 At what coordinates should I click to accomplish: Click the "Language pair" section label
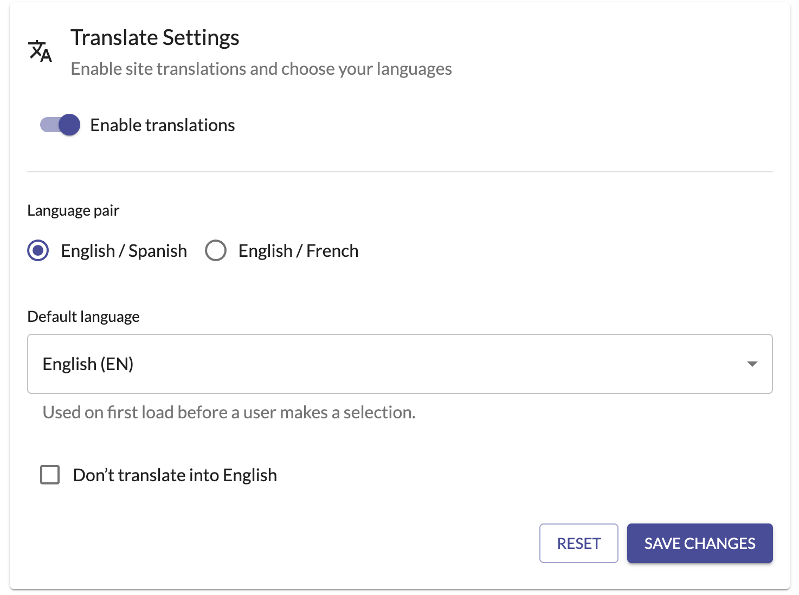tap(73, 210)
